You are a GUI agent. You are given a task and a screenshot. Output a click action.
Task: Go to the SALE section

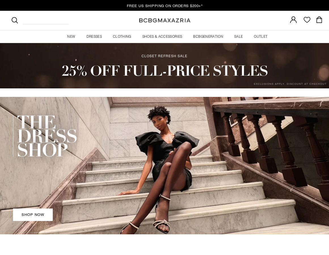(238, 37)
